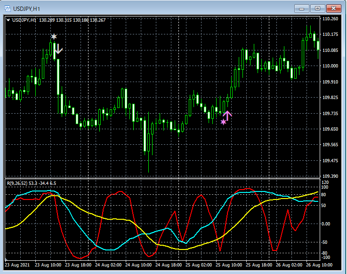Click the indicator scale value -100
This screenshot has width=347, height=274.
pos(325,257)
